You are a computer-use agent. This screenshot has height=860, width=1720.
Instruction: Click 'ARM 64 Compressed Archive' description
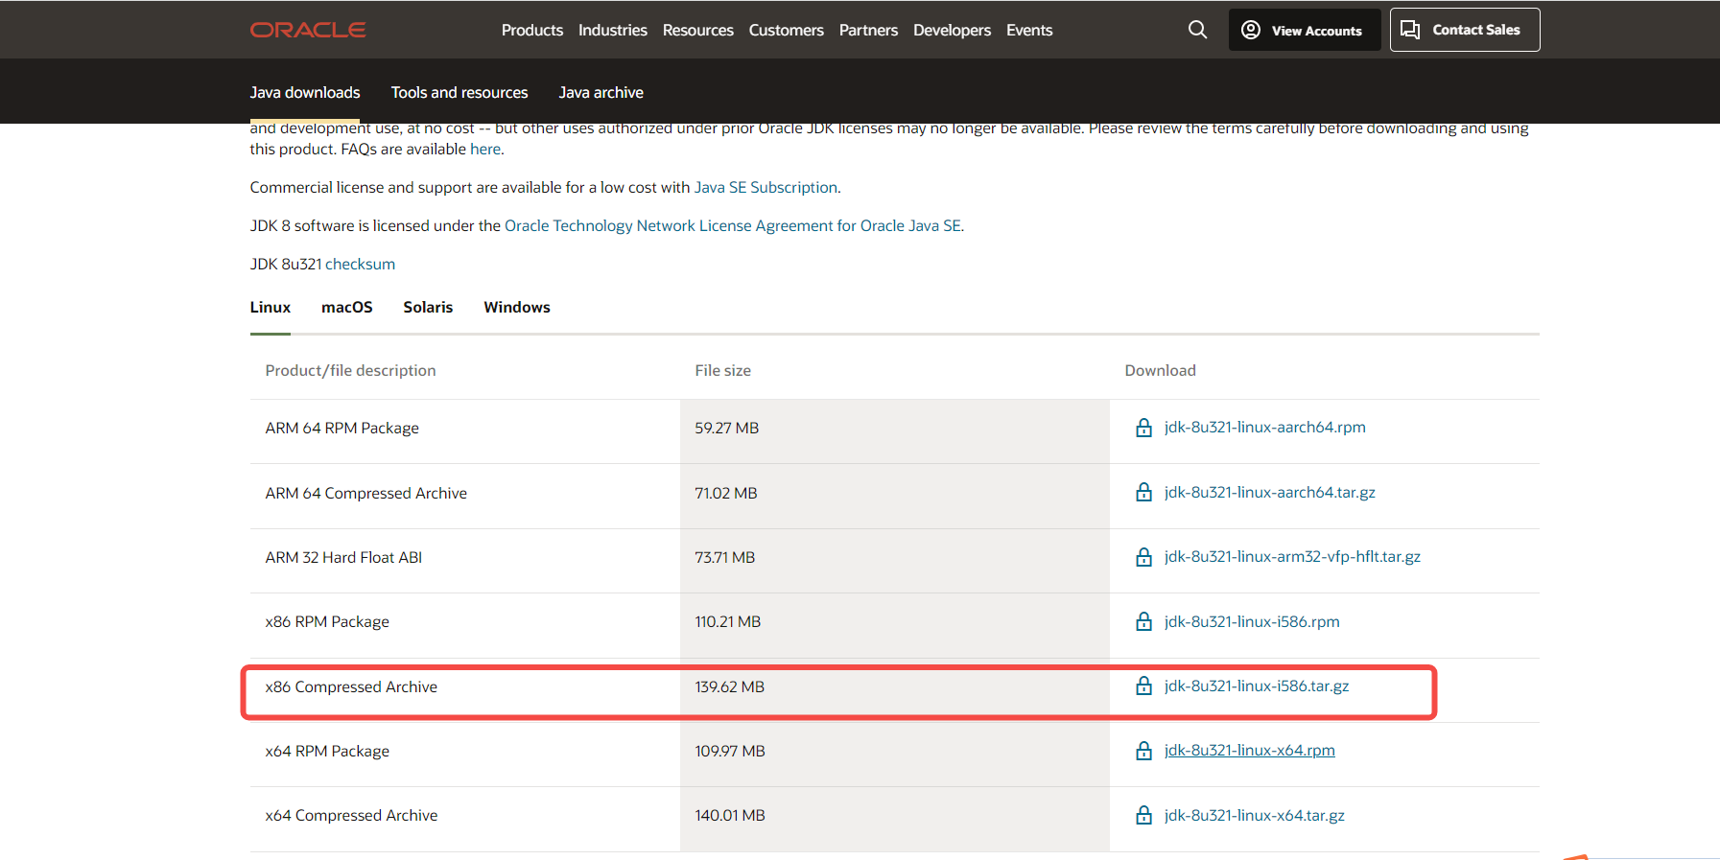[366, 493]
